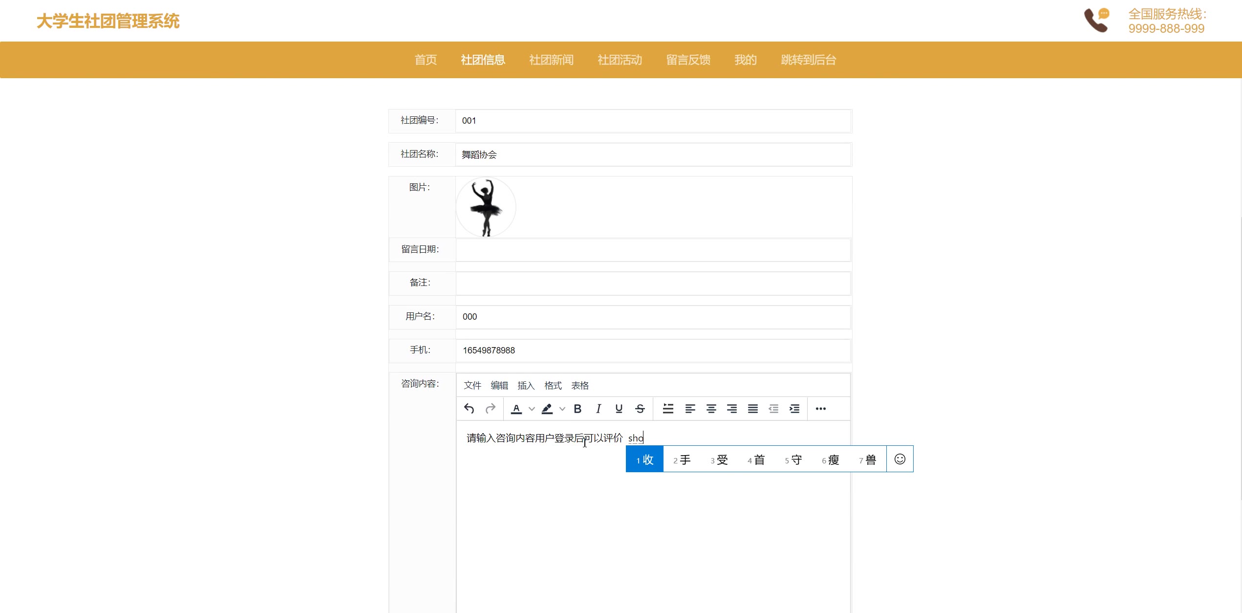Click the undo arrow in editor toolbar

[469, 409]
